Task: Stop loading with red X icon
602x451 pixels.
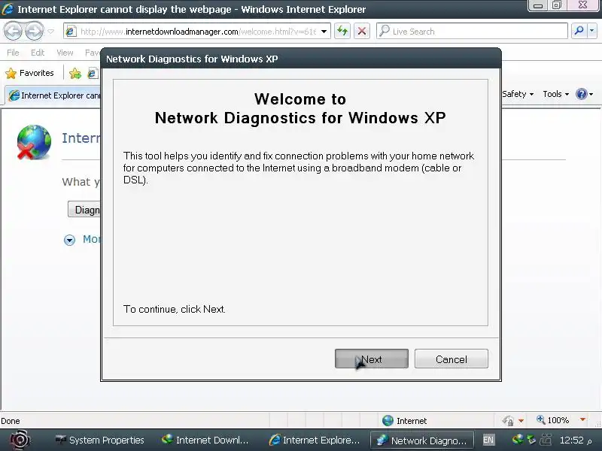Action: (362, 31)
